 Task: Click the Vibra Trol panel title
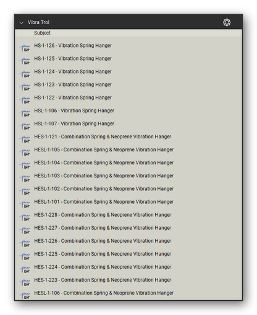(x=38, y=22)
